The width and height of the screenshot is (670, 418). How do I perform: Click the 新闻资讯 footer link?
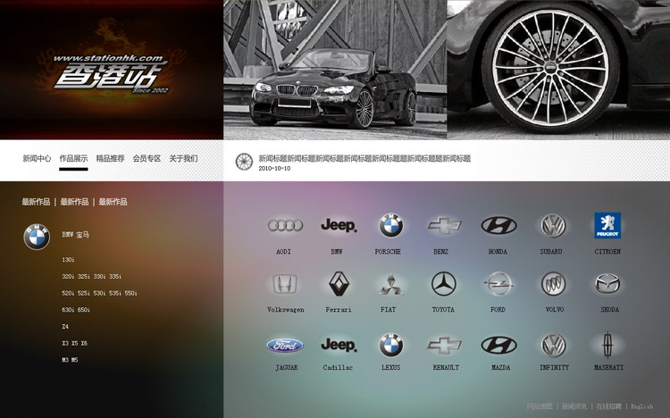click(574, 406)
